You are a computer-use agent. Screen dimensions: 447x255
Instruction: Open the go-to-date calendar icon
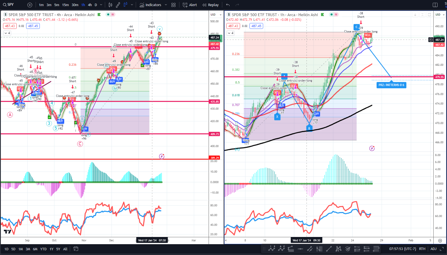coord(76,249)
